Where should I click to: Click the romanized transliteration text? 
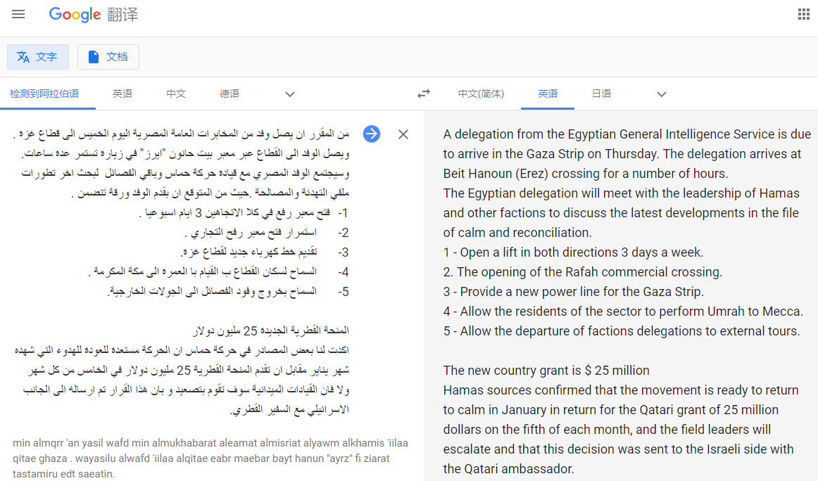tap(210, 458)
